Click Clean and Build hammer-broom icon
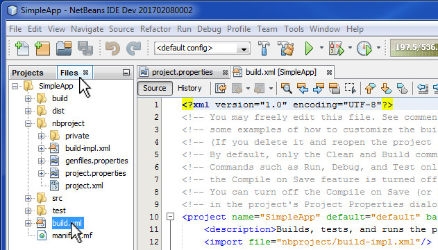The width and height of the screenshot is (438, 250). coord(286,48)
